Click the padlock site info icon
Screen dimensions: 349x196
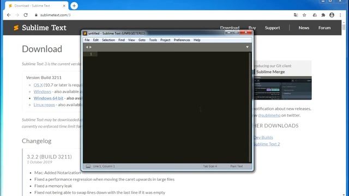pyautogui.click(x=36, y=15)
